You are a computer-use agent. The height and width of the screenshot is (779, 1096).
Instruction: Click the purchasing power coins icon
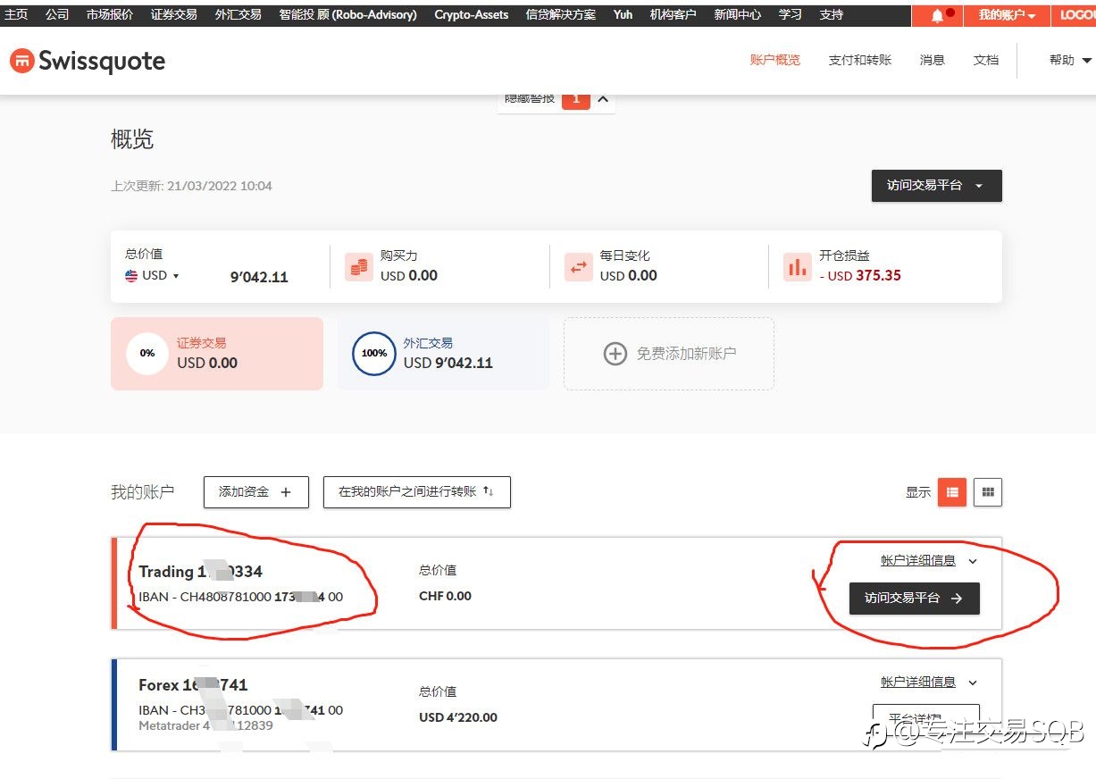pos(359,266)
